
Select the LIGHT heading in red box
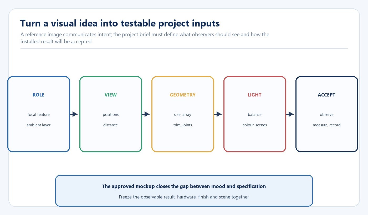click(x=254, y=95)
